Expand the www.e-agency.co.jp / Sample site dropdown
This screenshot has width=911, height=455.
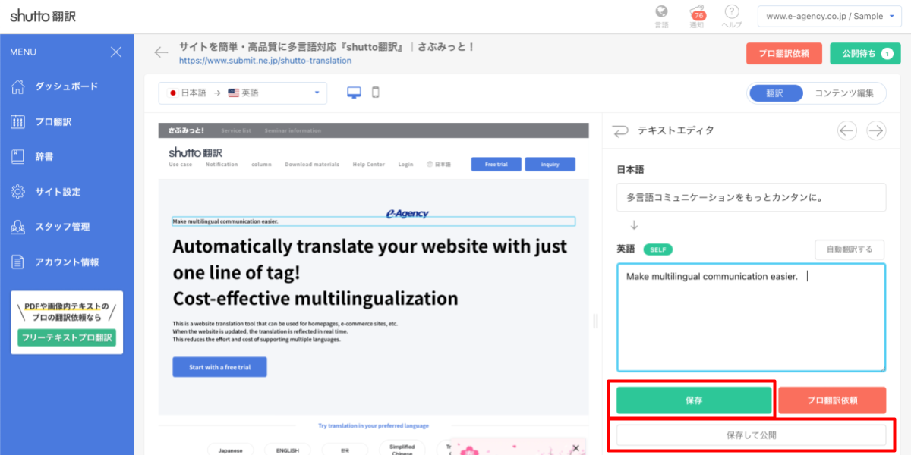[830, 16]
